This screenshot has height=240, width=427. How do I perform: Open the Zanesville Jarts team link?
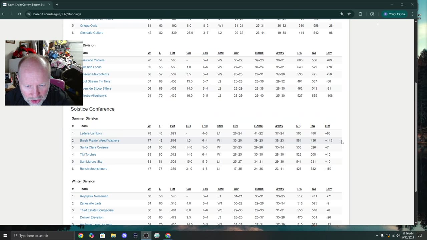[x=91, y=203]
